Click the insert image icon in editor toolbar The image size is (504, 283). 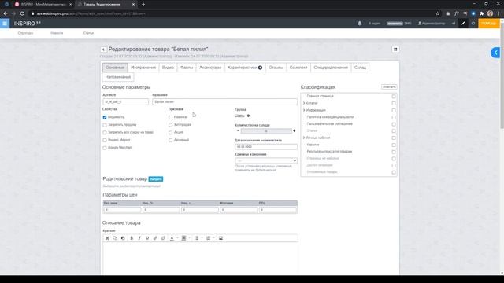click(220, 238)
